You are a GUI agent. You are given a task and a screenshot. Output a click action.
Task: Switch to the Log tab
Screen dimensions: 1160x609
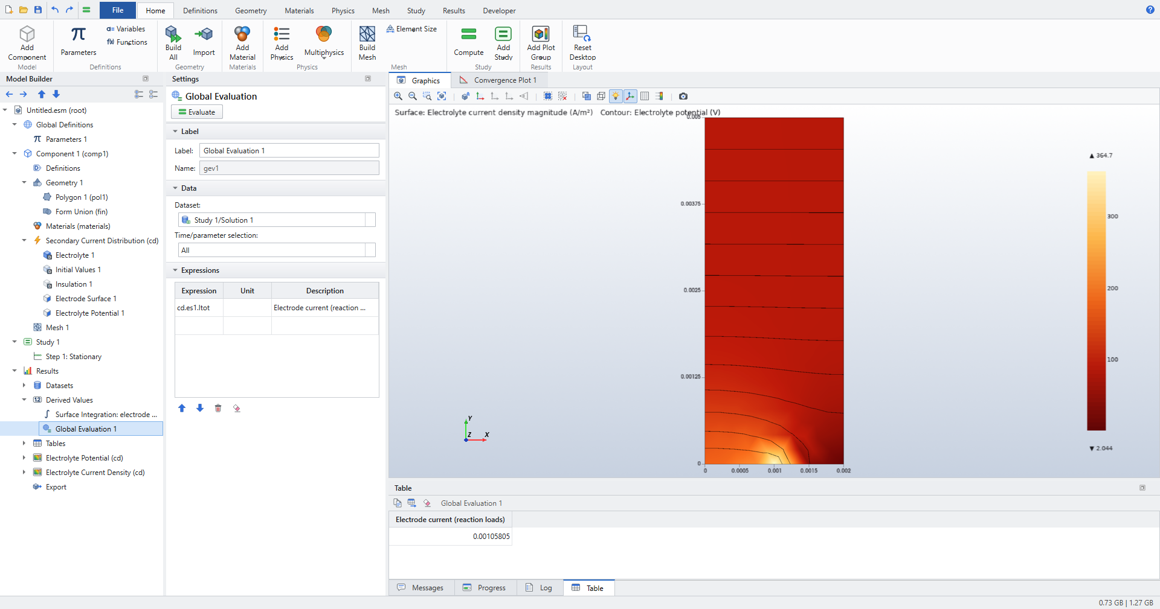click(x=540, y=588)
